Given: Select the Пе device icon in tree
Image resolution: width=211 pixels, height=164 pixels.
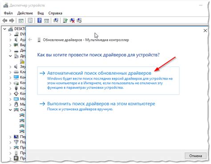Looking at the screenshot, I should click(16, 136).
